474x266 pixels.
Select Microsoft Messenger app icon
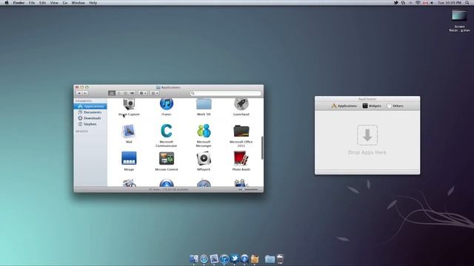point(204,132)
